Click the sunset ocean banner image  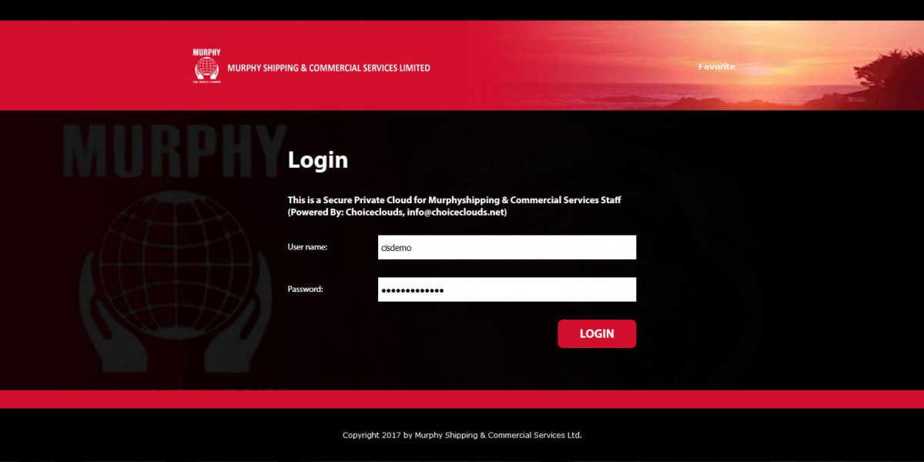[x=693, y=65]
